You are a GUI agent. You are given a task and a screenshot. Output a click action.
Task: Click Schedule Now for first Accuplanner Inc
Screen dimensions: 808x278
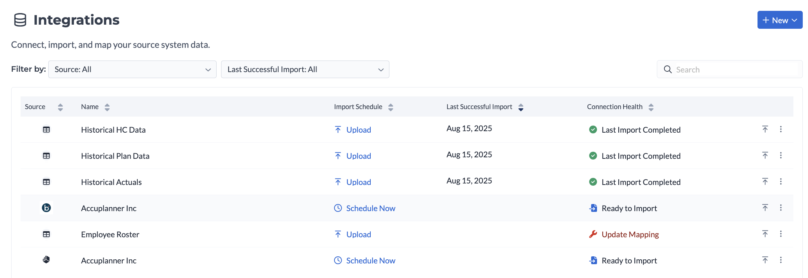370,208
